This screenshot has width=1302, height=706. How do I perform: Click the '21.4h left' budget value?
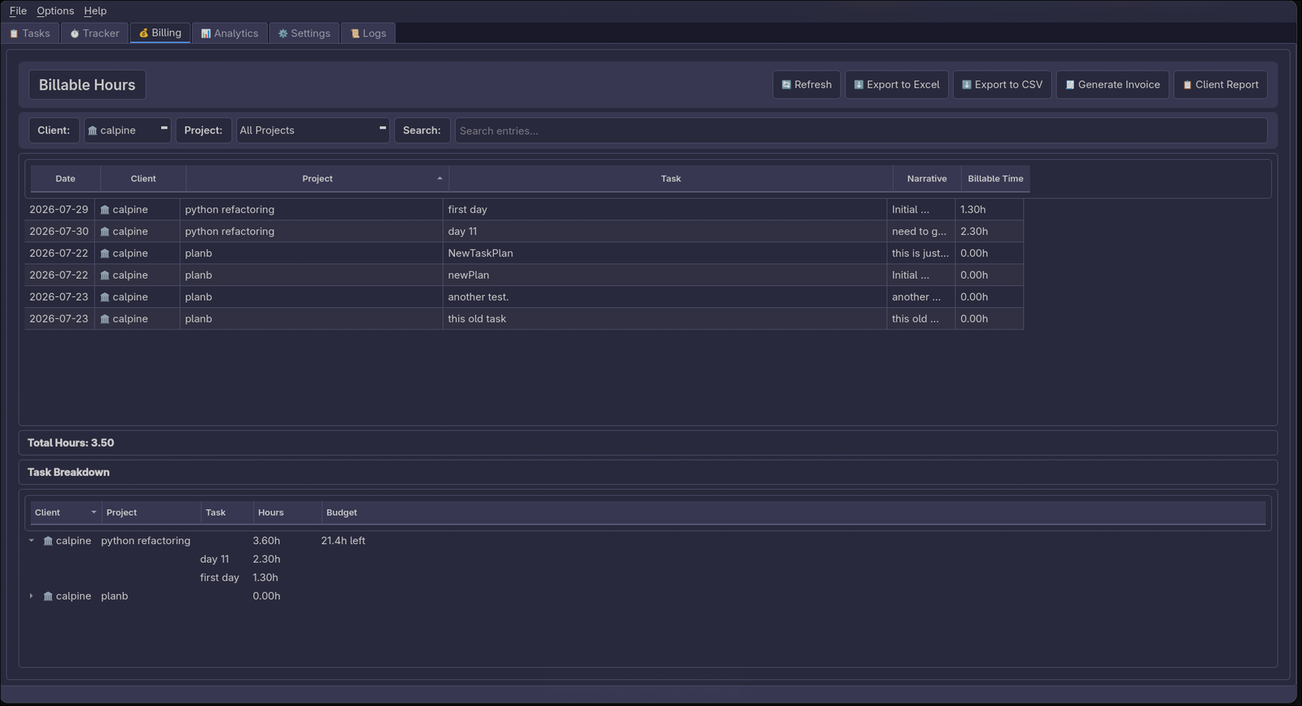(343, 541)
